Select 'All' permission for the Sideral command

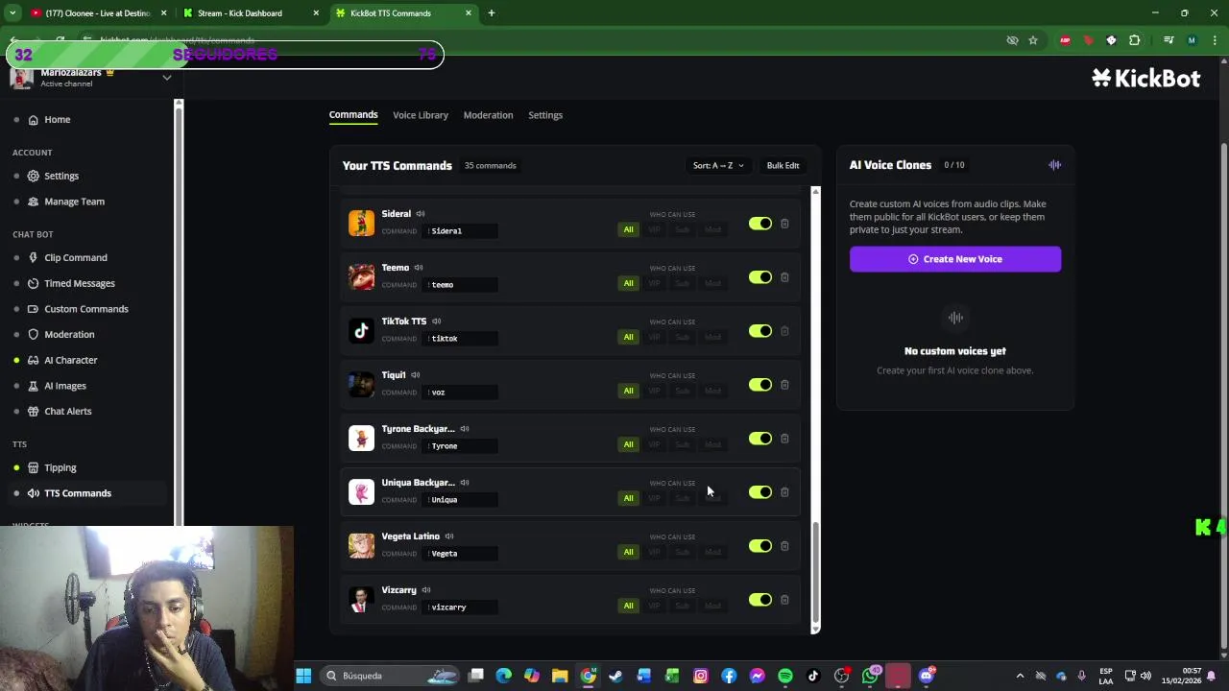(x=629, y=229)
